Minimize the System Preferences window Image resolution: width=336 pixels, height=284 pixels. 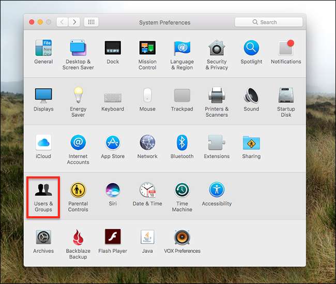(40, 22)
